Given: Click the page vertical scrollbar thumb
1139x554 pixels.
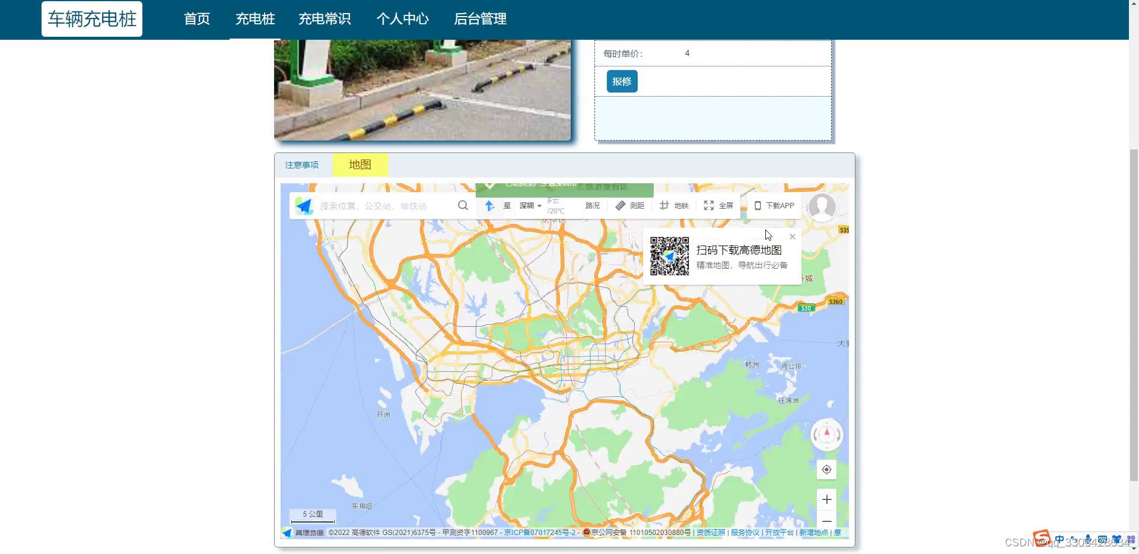Looking at the screenshot, I should 1134,314.
